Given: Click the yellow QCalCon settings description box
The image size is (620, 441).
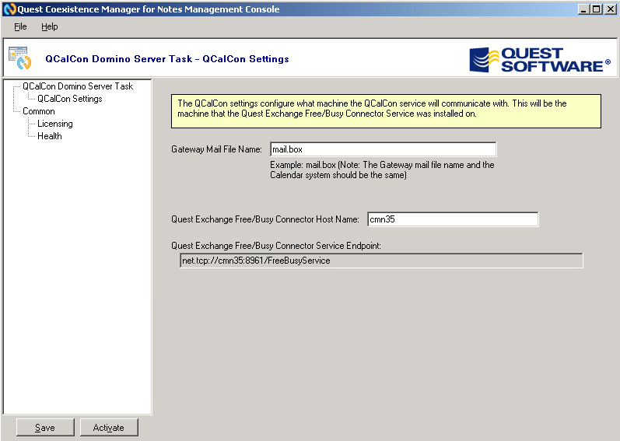Looking at the screenshot, I should click(x=386, y=111).
